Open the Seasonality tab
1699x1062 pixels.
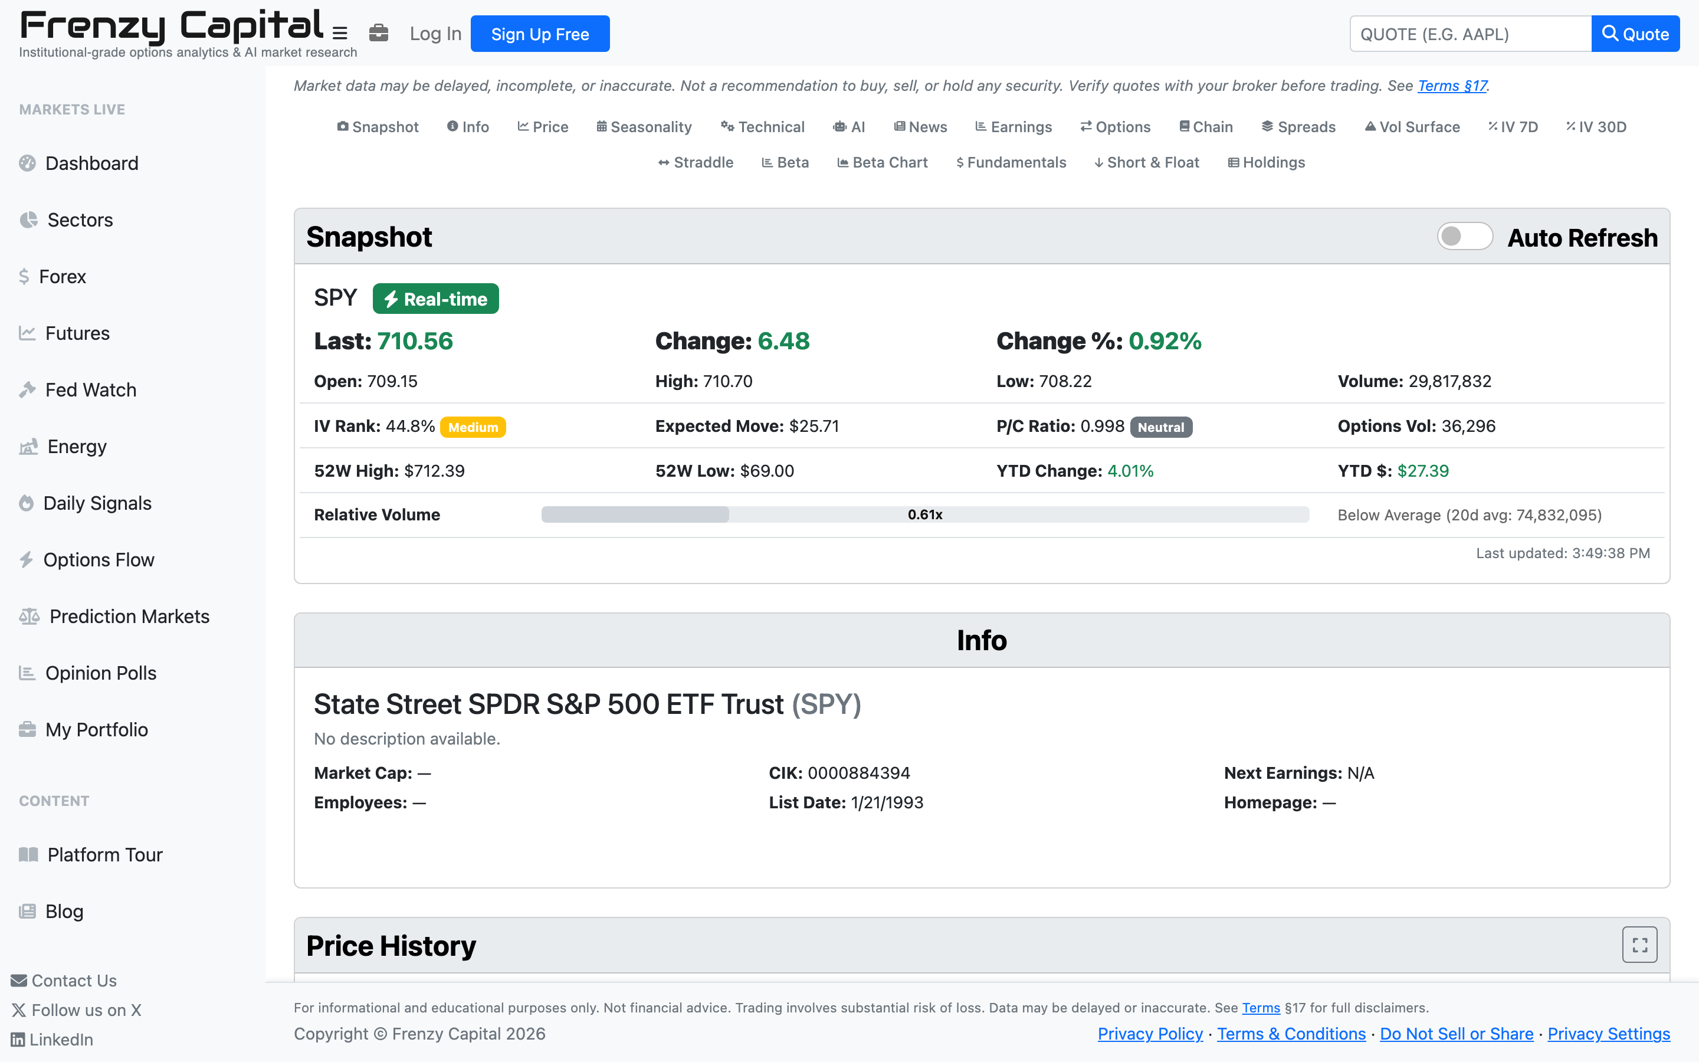tap(644, 127)
